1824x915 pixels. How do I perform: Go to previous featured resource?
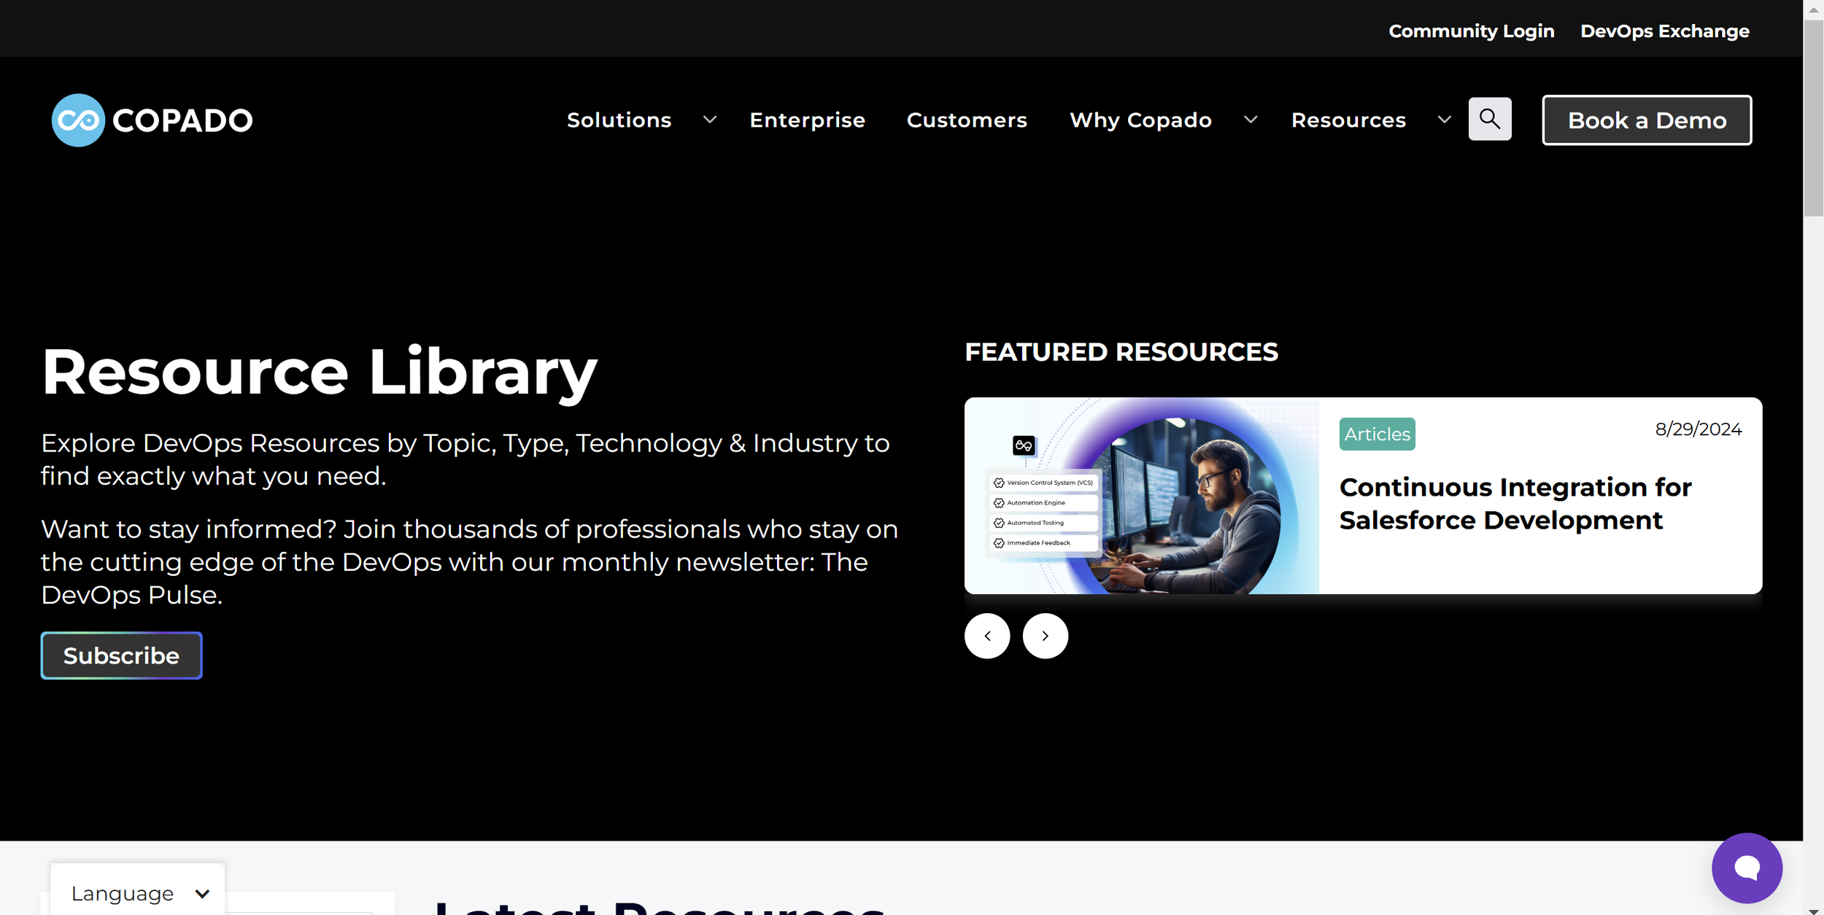tap(987, 636)
